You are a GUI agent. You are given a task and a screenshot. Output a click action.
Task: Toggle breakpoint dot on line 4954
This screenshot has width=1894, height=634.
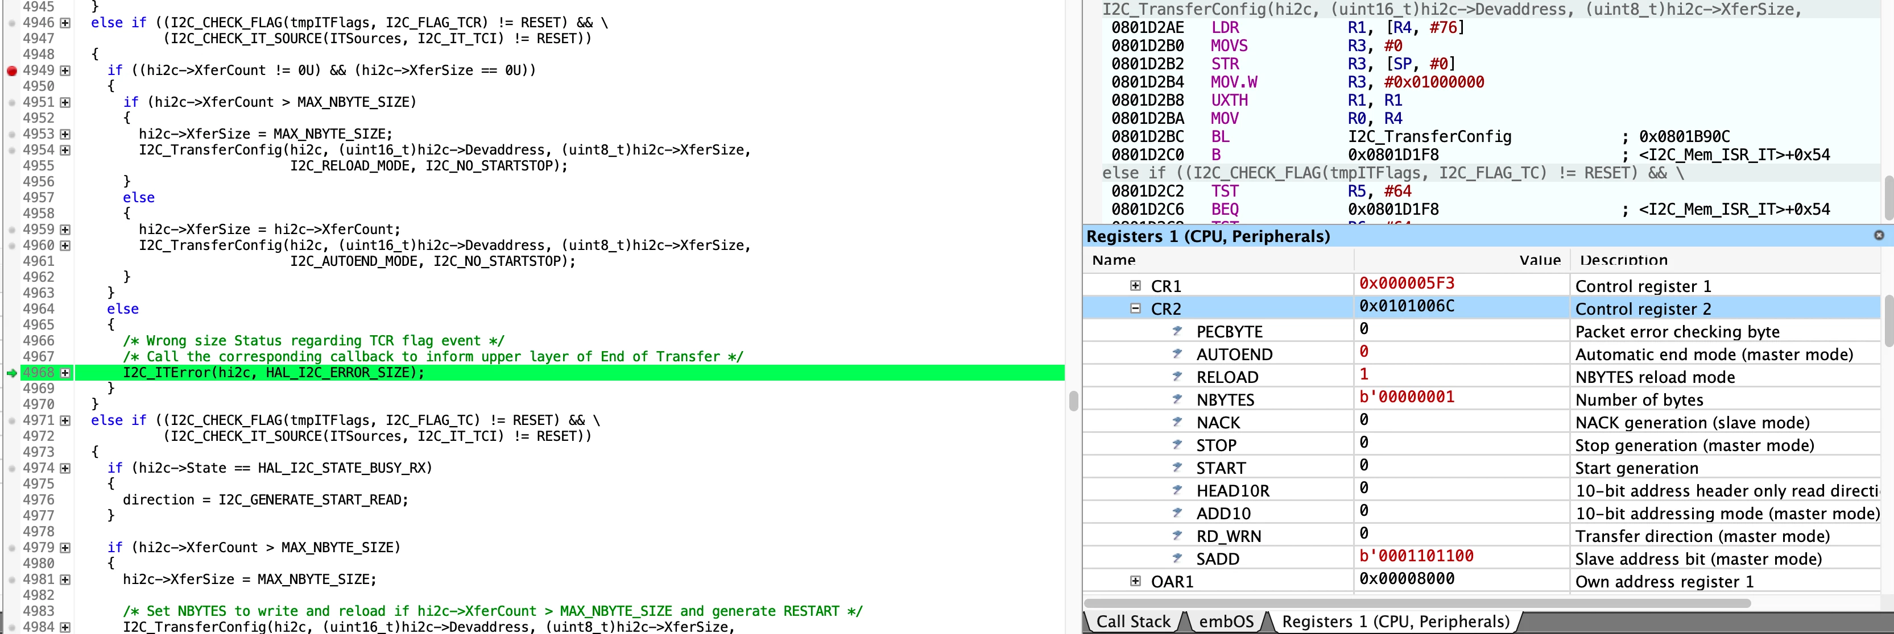[x=12, y=151]
